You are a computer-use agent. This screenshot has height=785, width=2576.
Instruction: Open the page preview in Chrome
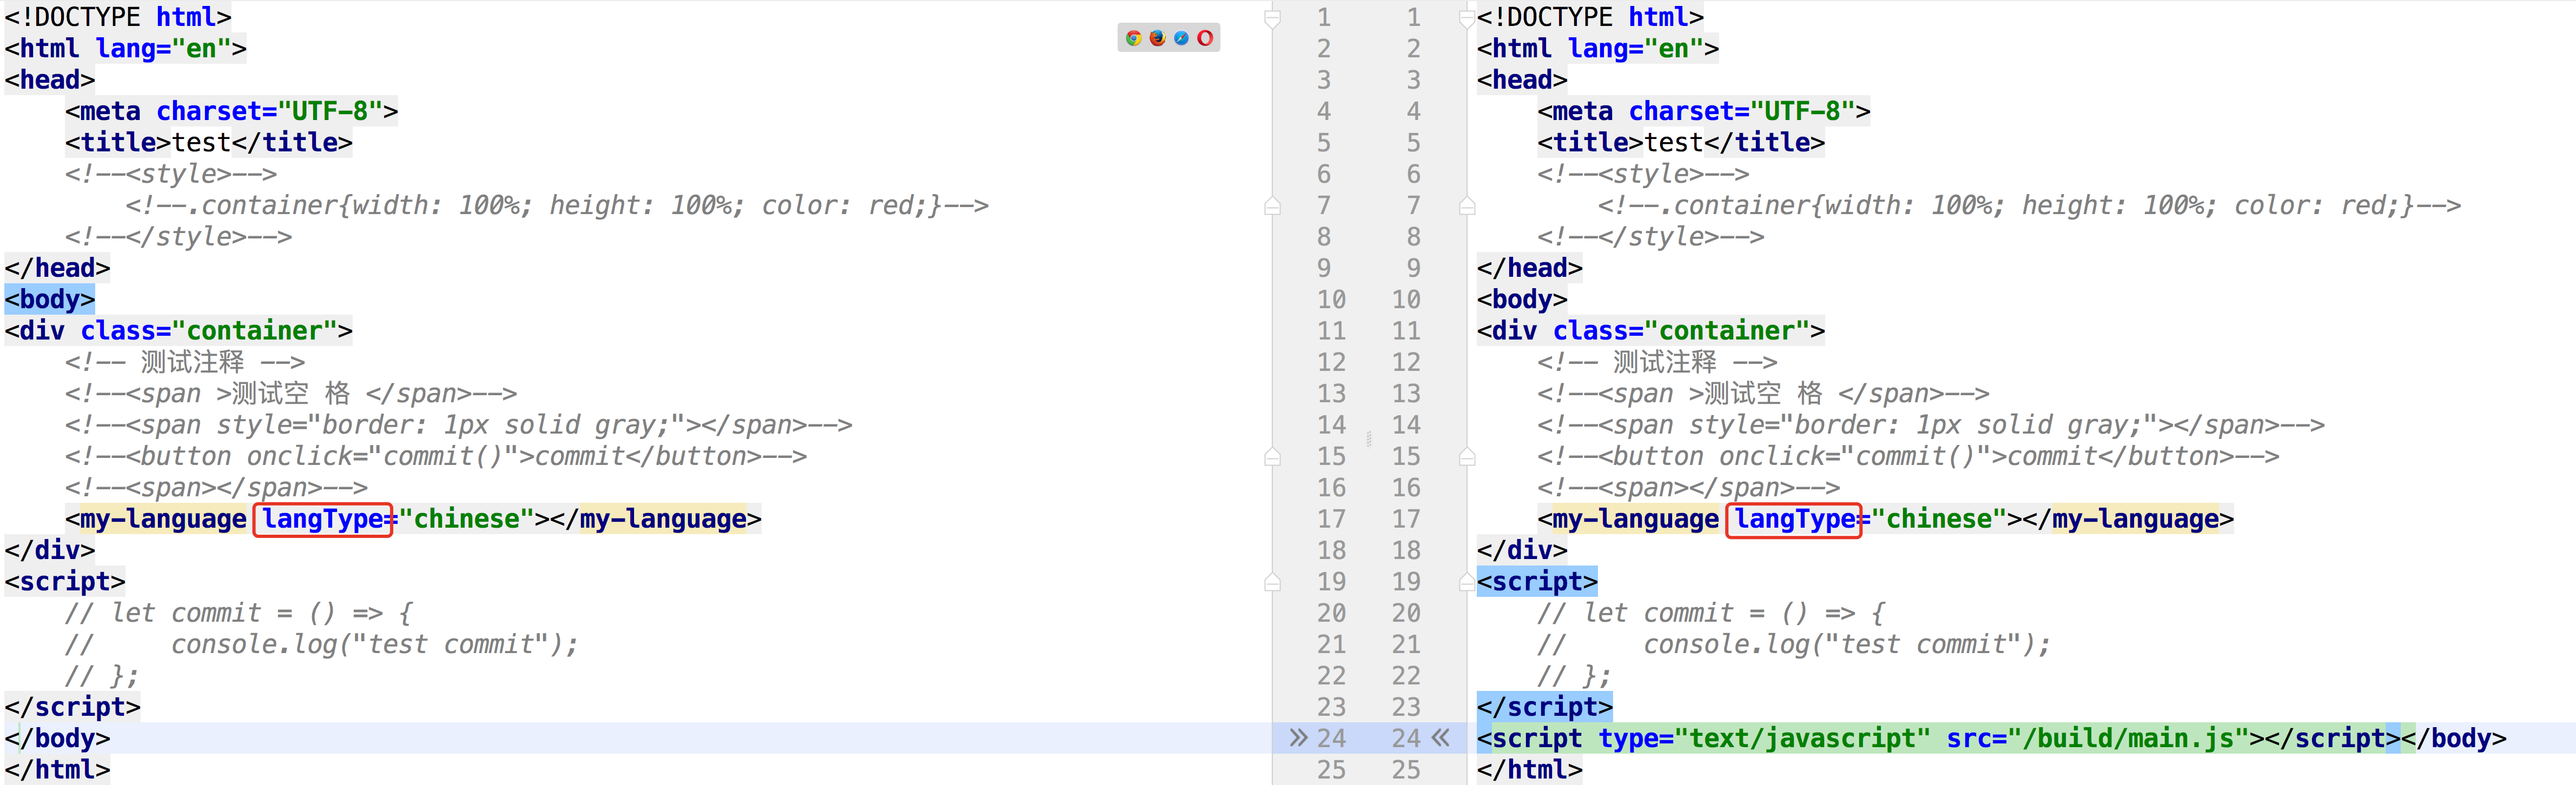(x=1133, y=38)
